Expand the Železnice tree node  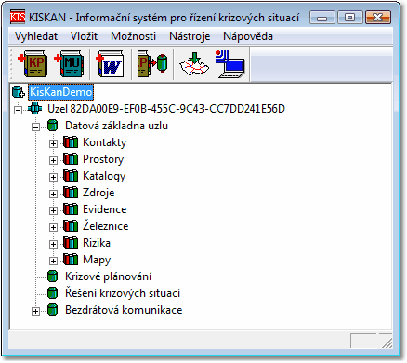pos(53,227)
